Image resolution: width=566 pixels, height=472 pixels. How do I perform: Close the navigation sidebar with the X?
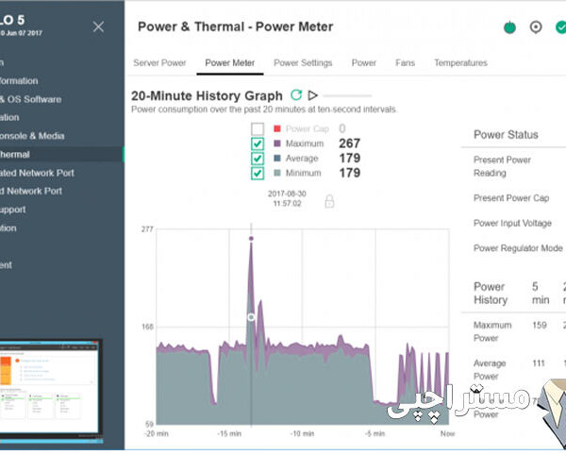98,26
